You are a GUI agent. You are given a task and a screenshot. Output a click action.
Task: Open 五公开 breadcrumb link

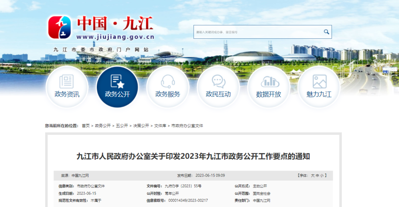click(122, 126)
